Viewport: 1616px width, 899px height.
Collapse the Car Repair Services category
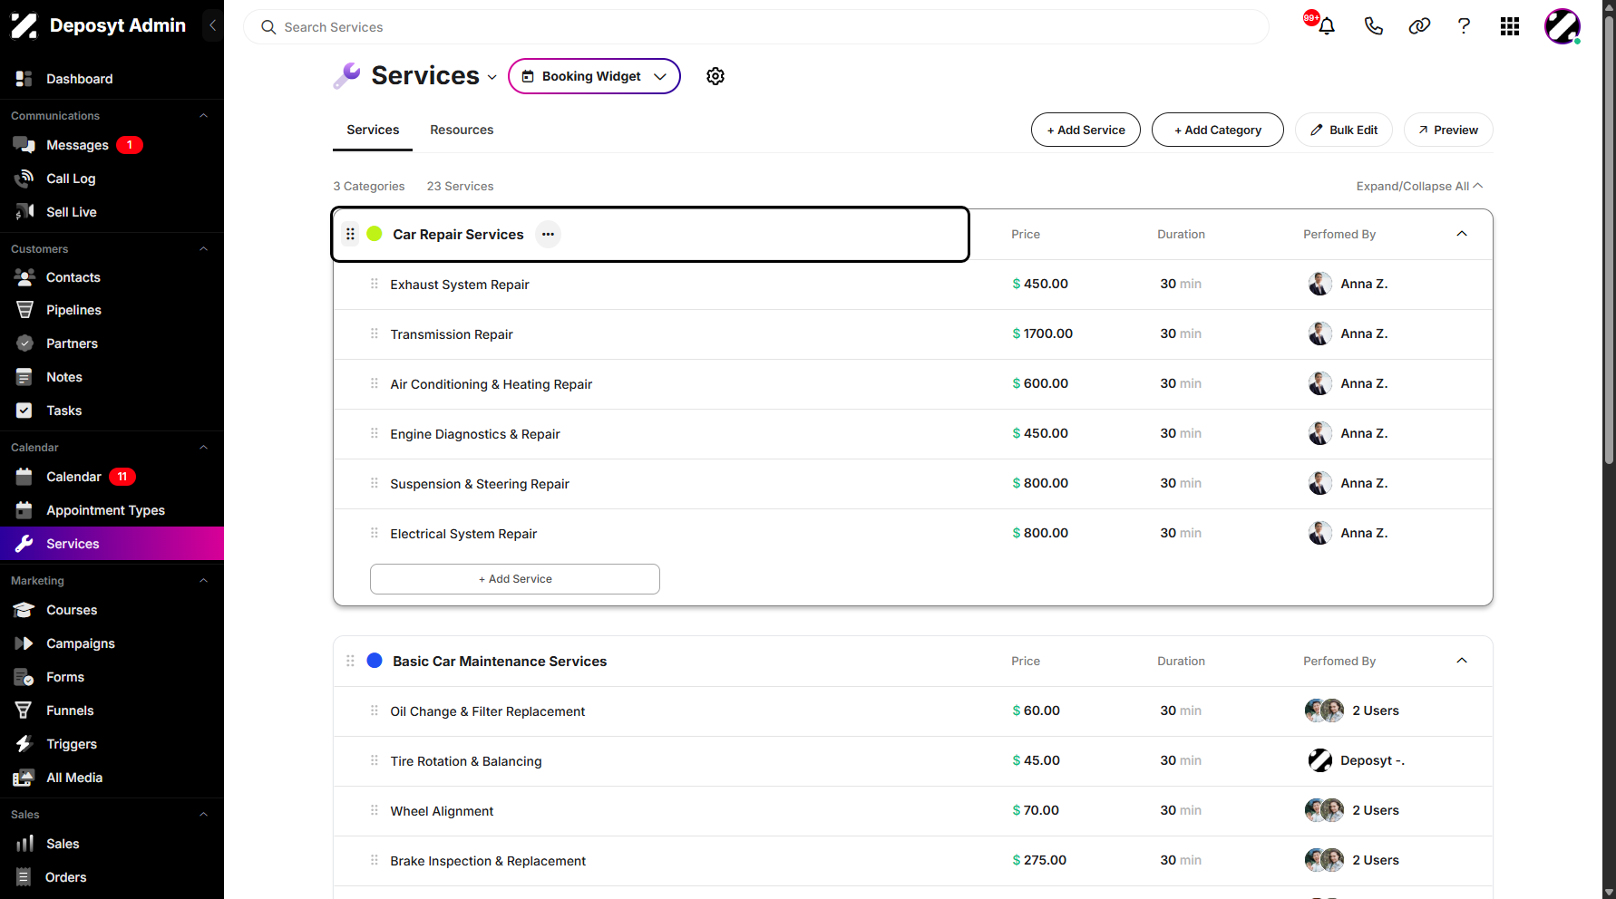tap(1462, 234)
